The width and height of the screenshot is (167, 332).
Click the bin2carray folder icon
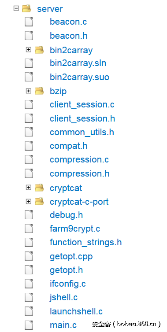pyautogui.click(x=39, y=50)
